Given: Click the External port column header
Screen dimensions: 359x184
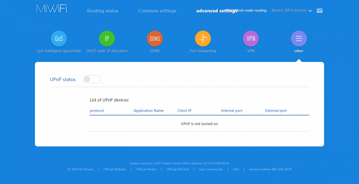Looking at the screenshot, I should (276, 110).
